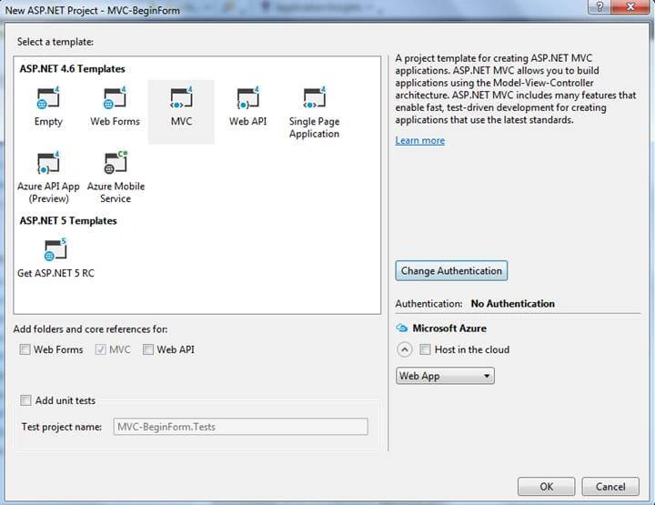This screenshot has width=655, height=505.
Task: Collapse the Microsoft Azure section chevron
Action: pos(404,349)
